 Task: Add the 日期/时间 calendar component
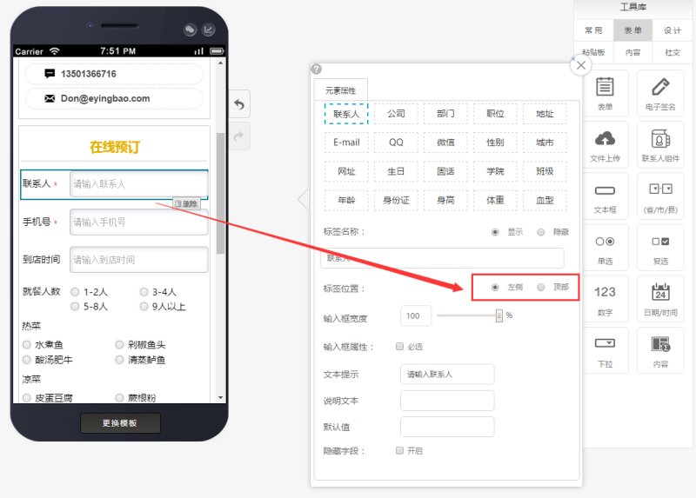coord(660,299)
